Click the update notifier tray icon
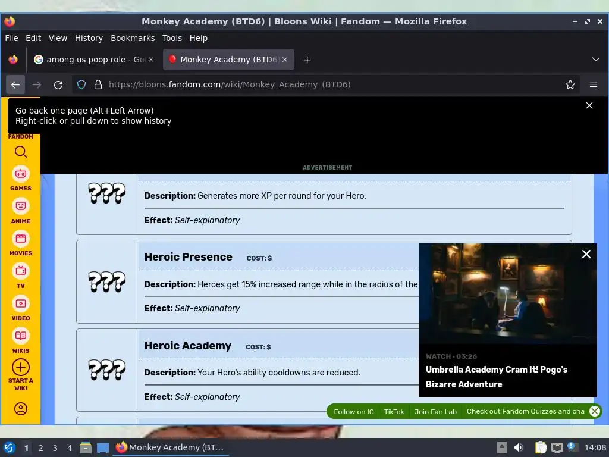This screenshot has height=457, width=609. 572,446
